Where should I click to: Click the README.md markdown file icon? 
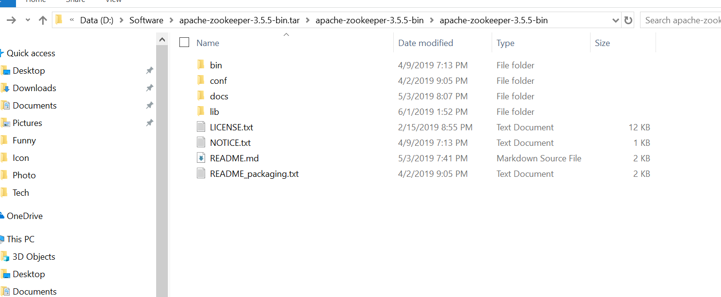[x=201, y=158]
